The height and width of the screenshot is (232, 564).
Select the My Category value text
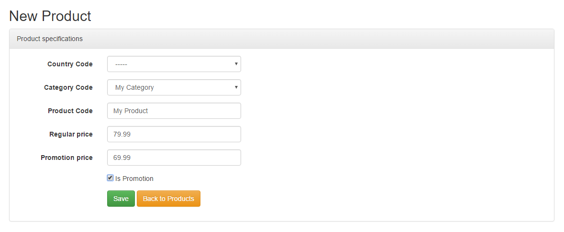click(134, 87)
